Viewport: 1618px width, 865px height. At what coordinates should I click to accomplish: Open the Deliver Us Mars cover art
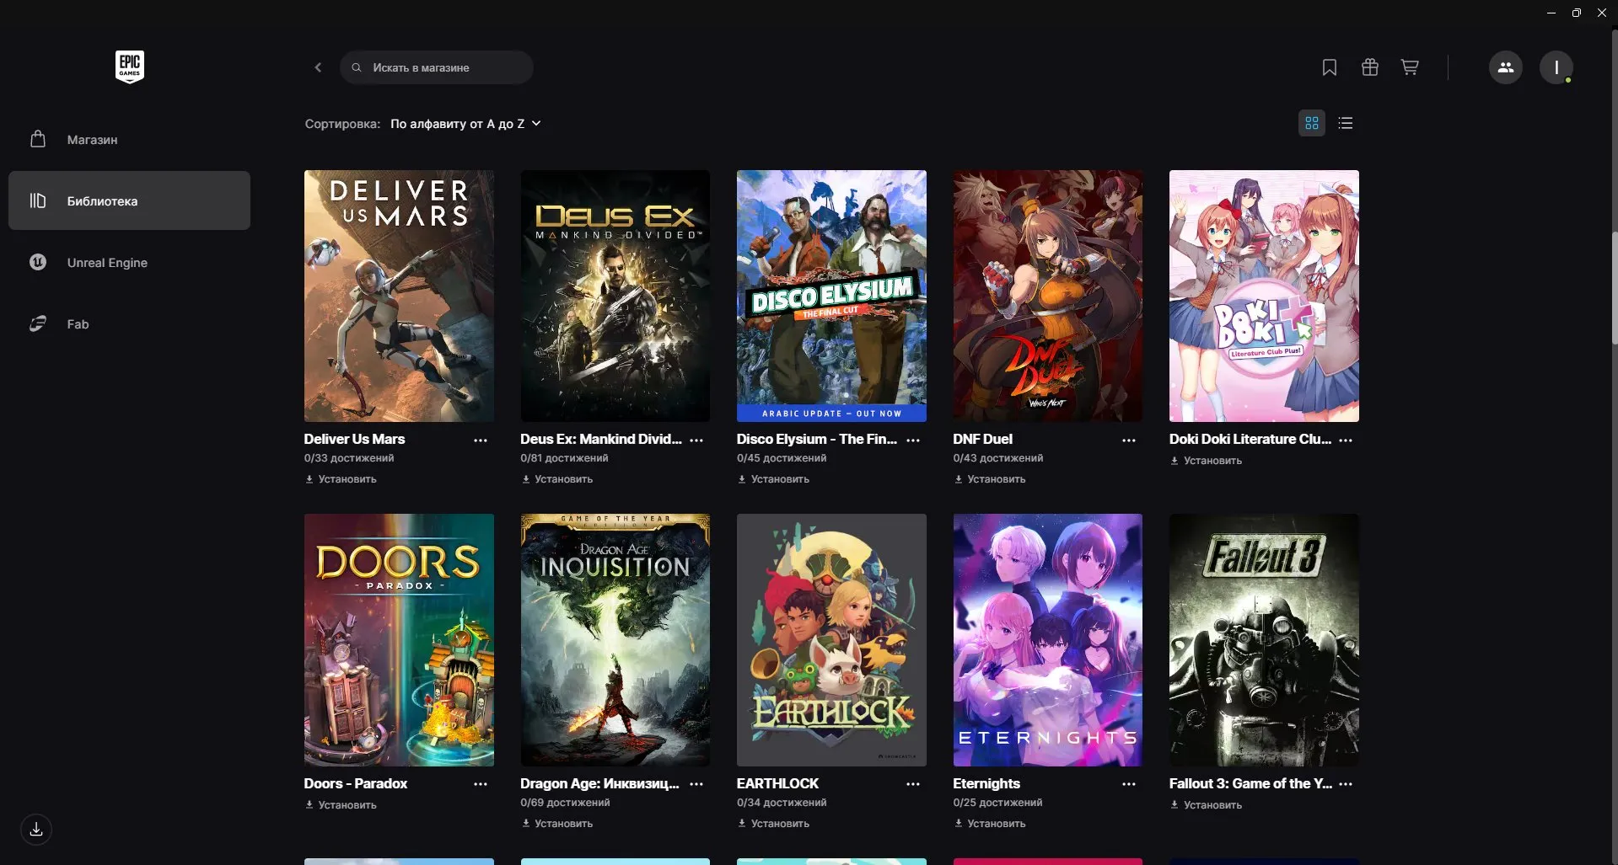(399, 296)
